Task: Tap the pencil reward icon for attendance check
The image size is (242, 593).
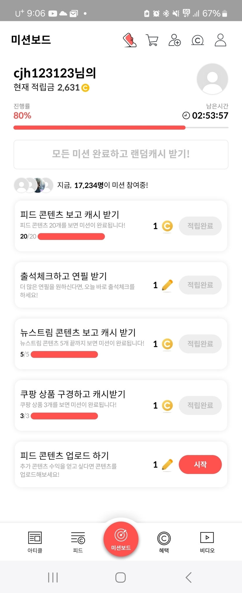Action: point(167,285)
